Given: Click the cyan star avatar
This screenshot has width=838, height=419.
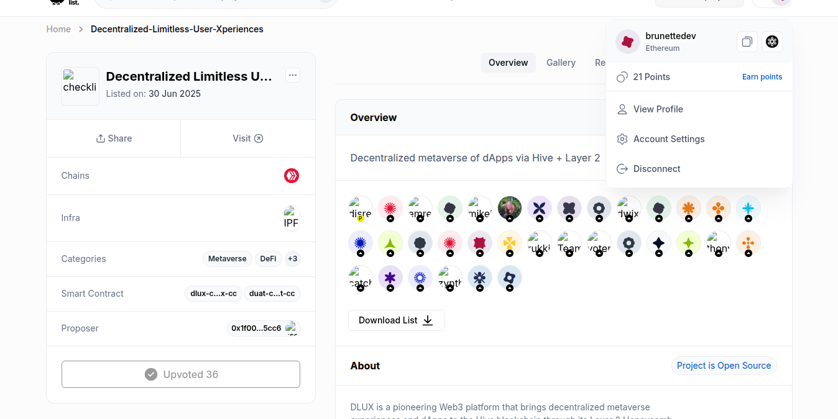Looking at the screenshot, I should pos(748,208).
